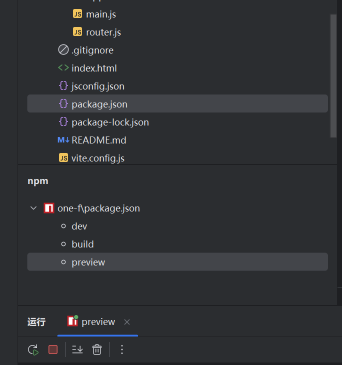Select the dev npm script
342x365 pixels.
pos(79,226)
